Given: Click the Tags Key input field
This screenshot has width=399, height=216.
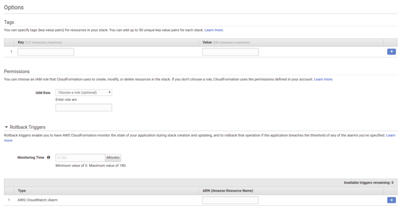Looking at the screenshot, I should pos(46,52).
